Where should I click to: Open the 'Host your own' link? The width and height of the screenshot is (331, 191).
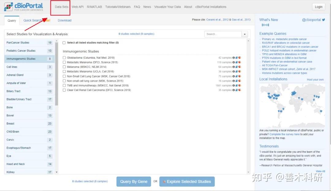(x=315, y=80)
